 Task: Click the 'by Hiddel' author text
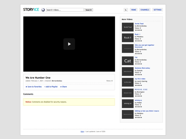[138, 103]
